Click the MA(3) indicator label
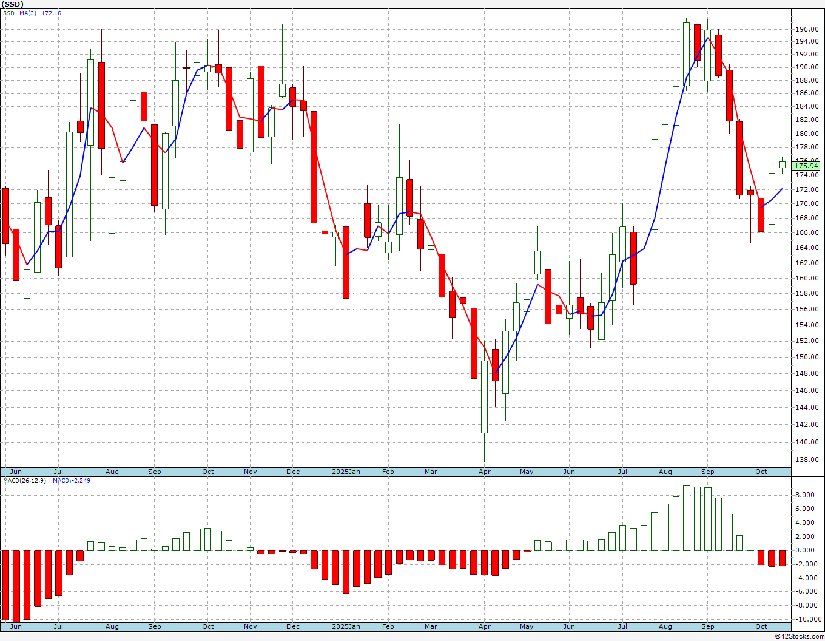The width and height of the screenshot is (825, 641). point(27,13)
